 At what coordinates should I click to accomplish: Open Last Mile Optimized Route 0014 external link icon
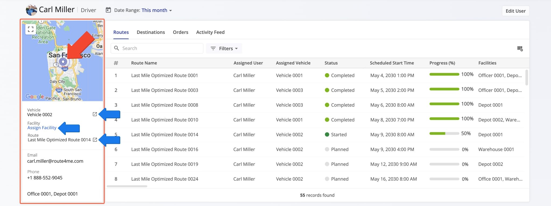95,140
